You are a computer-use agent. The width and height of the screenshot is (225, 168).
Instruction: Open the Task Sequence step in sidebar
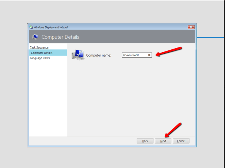[x=39, y=47]
